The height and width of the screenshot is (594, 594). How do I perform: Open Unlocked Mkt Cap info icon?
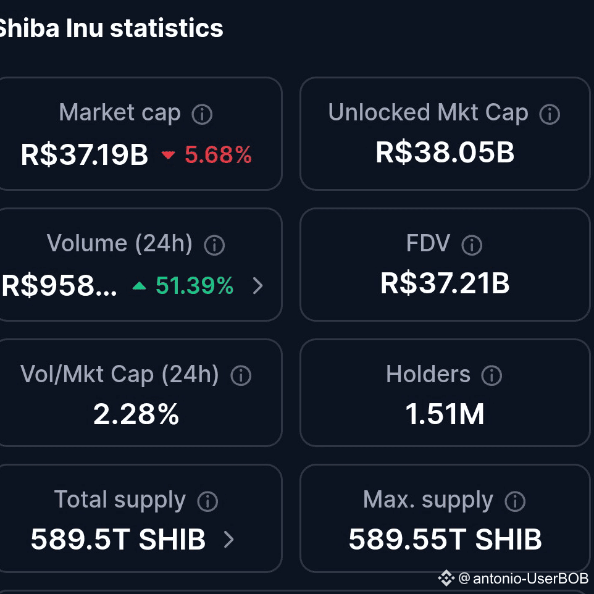(550, 114)
